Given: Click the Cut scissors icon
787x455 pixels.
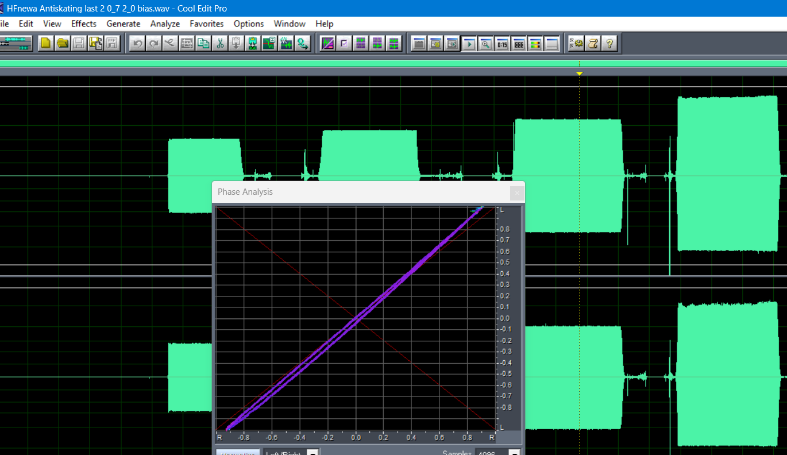Looking at the screenshot, I should [x=220, y=43].
